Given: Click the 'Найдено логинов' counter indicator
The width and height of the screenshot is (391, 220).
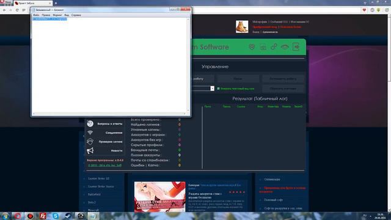Looking at the screenshot, I should [x=179, y=125].
